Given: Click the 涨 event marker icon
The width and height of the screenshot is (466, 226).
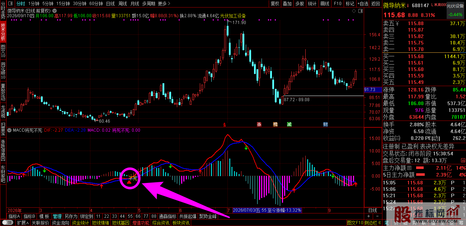Looking at the screenshot, I should pos(259,124).
